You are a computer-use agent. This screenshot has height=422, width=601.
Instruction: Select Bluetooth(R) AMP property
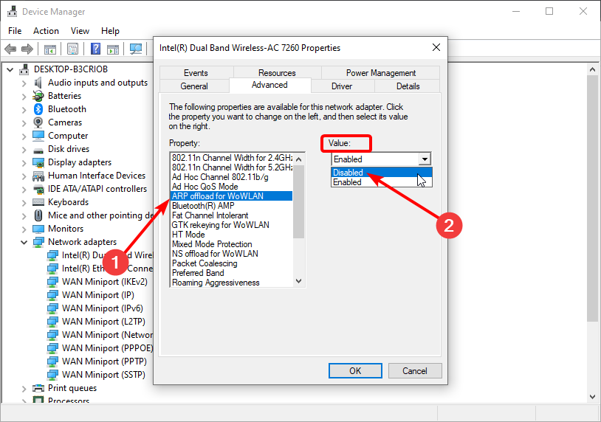coord(232,206)
